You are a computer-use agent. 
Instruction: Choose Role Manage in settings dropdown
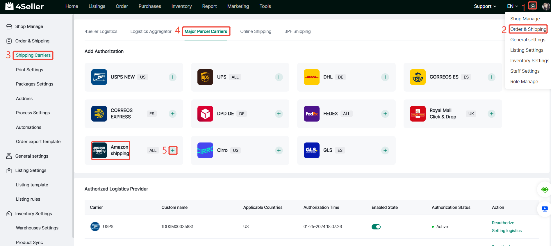click(x=524, y=81)
